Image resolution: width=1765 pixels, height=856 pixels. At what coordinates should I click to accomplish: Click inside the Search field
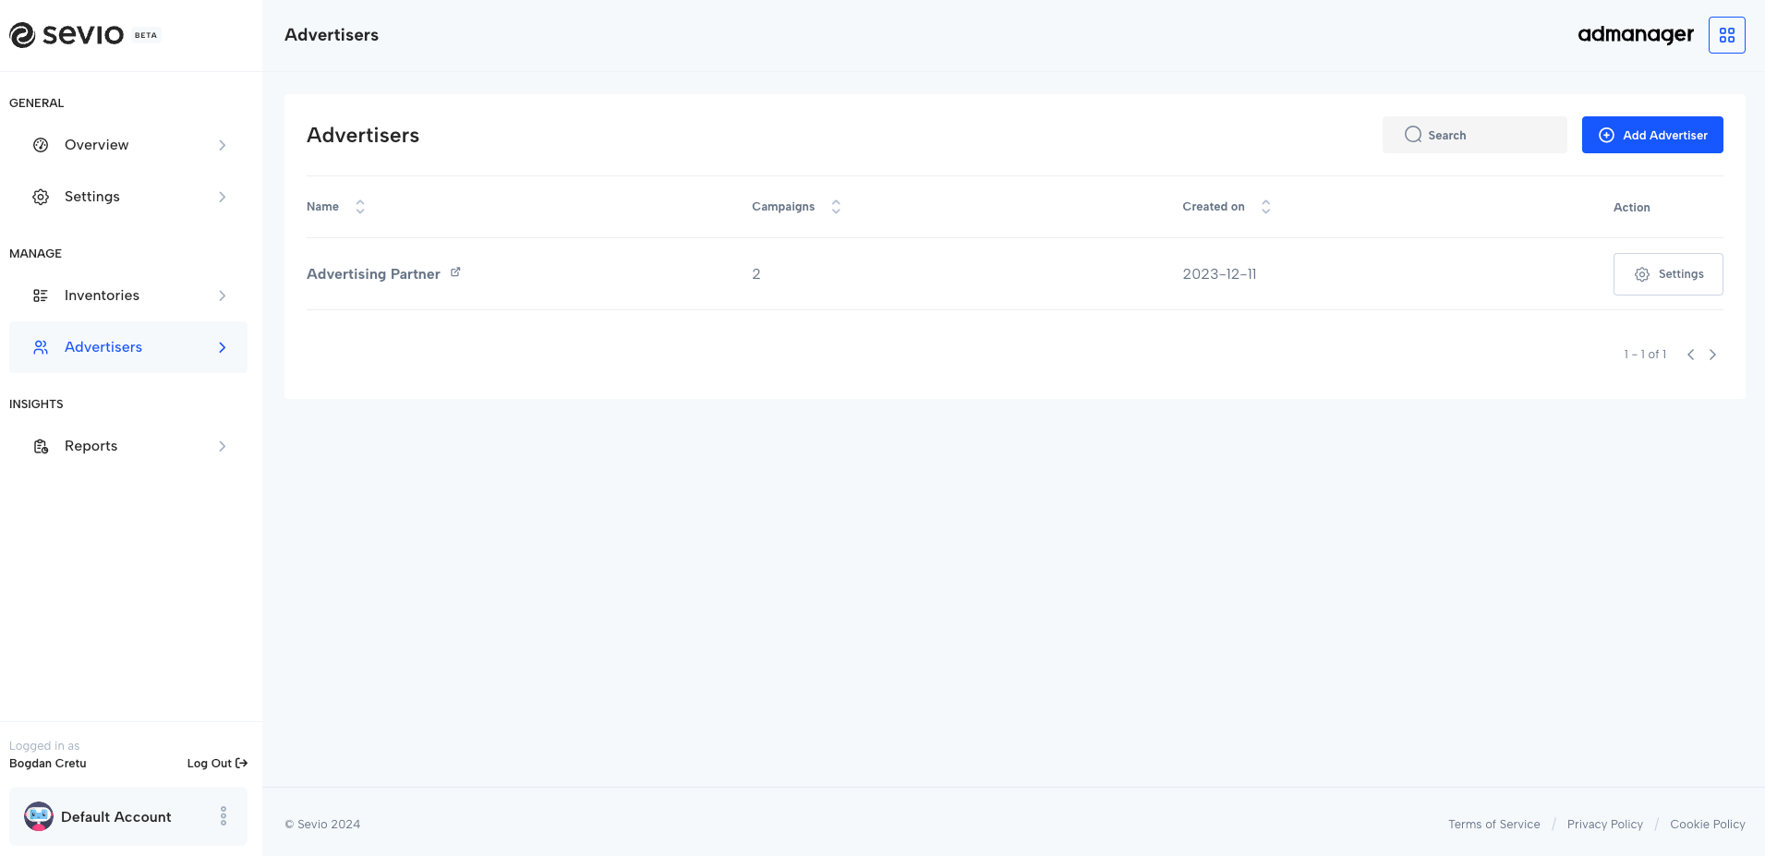point(1474,134)
